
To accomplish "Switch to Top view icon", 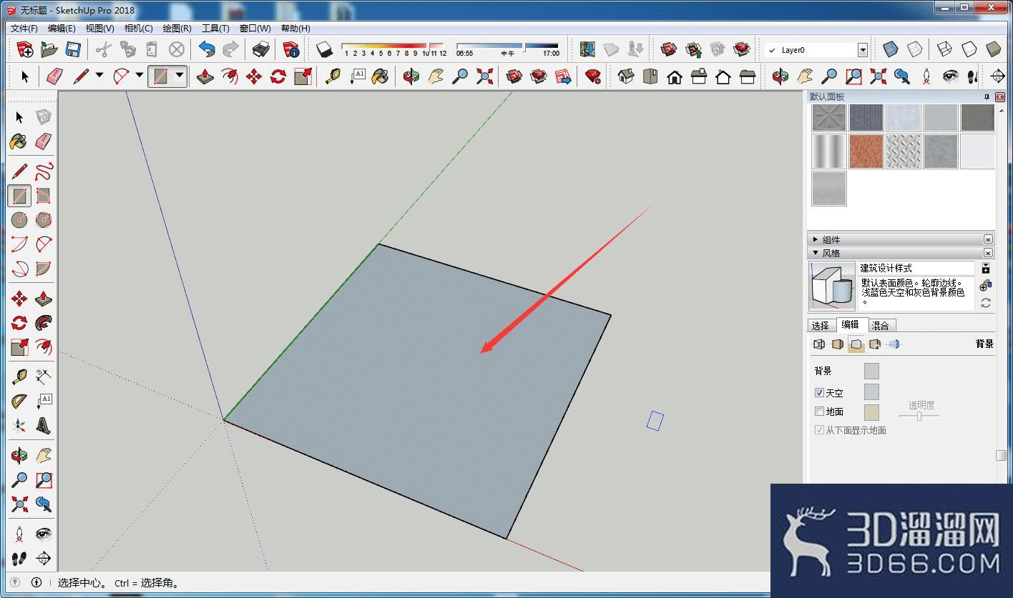I will point(650,76).
